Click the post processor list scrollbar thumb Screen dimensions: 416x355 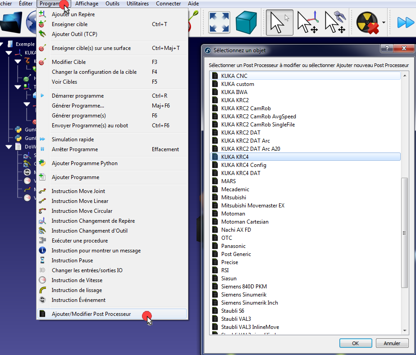pyautogui.click(x=404, y=233)
